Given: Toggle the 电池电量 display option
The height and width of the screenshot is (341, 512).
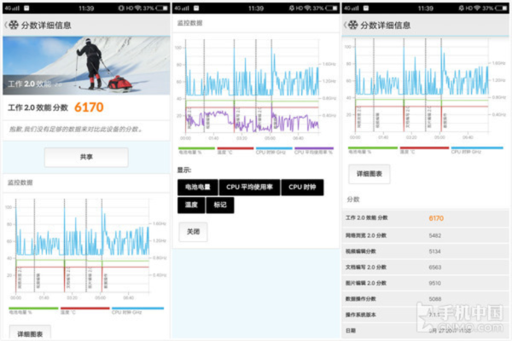Looking at the screenshot, I should tap(198, 188).
